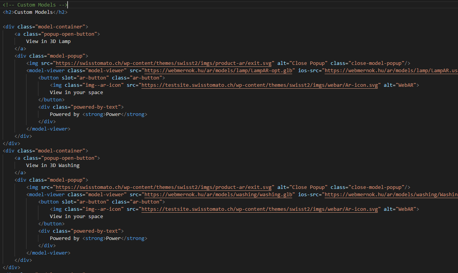Viewport: 458px width, 273px height.
Task: Open the washing.glb model URL
Action: tap(218, 194)
